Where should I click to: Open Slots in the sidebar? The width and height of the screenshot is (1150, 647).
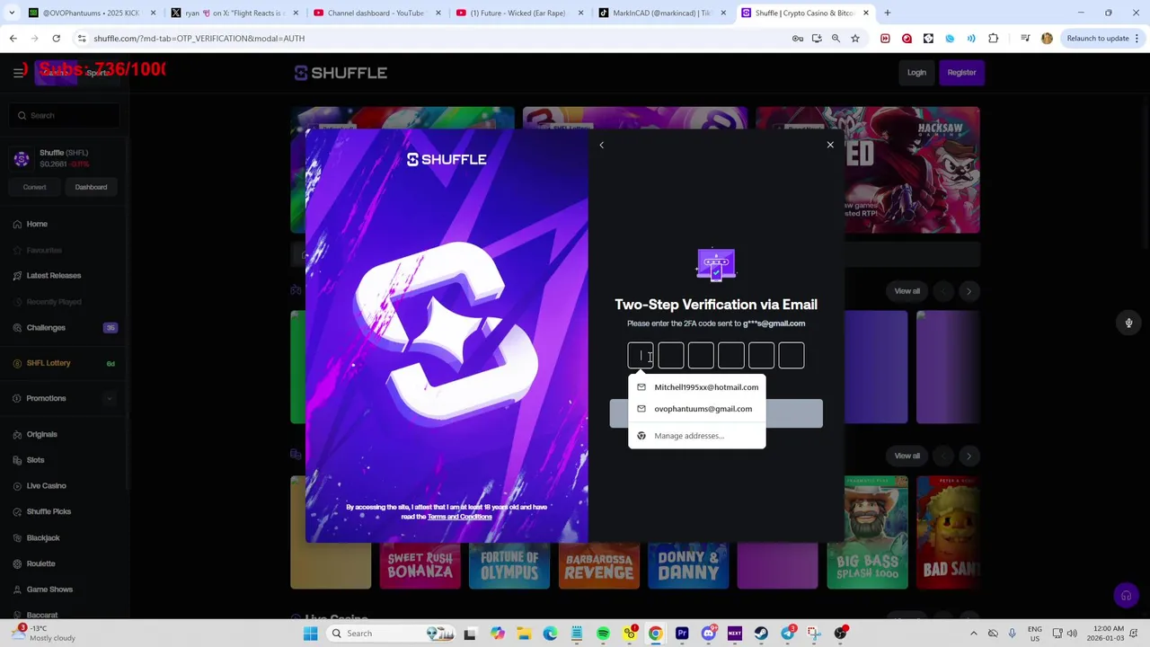(35, 460)
